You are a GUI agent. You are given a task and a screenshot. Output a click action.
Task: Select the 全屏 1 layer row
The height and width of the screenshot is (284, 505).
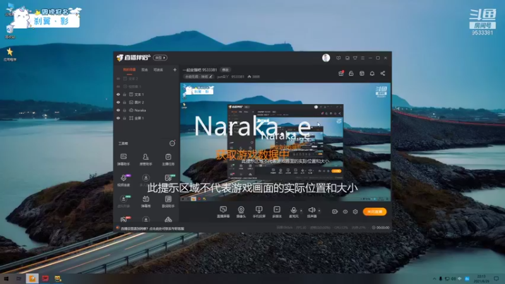(146, 118)
